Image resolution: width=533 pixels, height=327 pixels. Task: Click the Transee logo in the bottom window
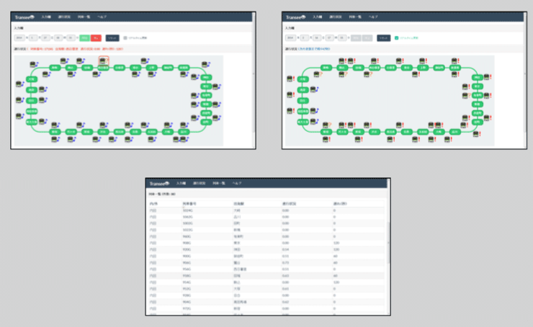point(158,184)
